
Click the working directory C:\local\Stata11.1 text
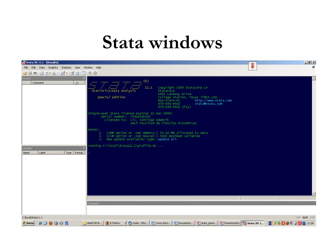click(x=32, y=217)
